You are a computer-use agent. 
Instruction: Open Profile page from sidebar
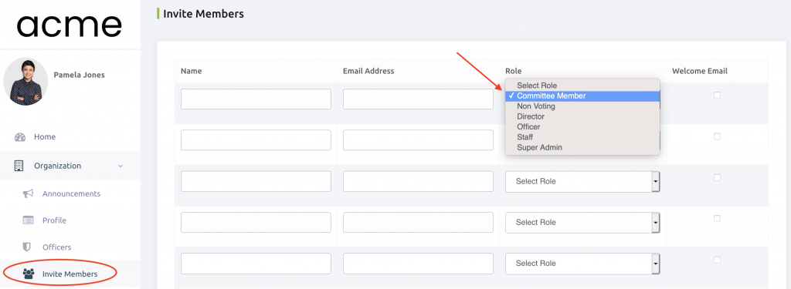54,220
